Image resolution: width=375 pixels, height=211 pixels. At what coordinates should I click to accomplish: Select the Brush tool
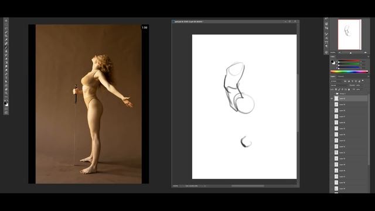pyautogui.click(x=6, y=47)
